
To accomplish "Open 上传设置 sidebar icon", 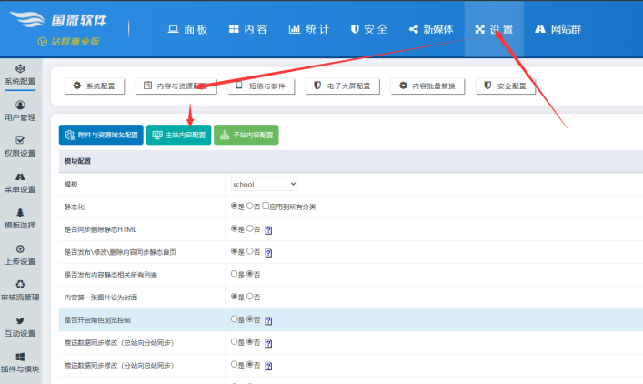I will click(x=20, y=254).
